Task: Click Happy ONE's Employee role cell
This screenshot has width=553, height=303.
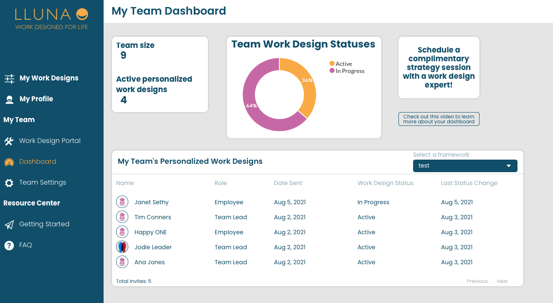Action: [x=229, y=232]
